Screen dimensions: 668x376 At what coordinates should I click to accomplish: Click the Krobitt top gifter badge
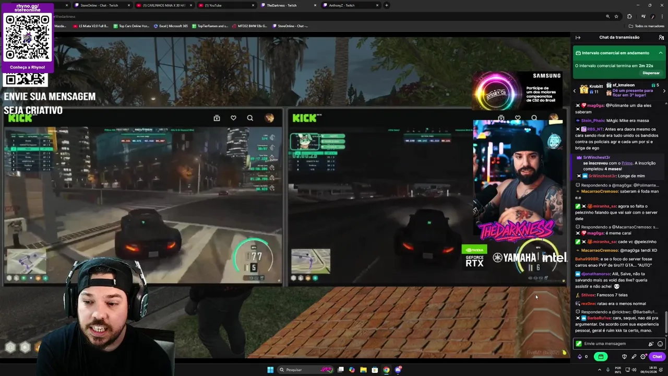click(591, 89)
